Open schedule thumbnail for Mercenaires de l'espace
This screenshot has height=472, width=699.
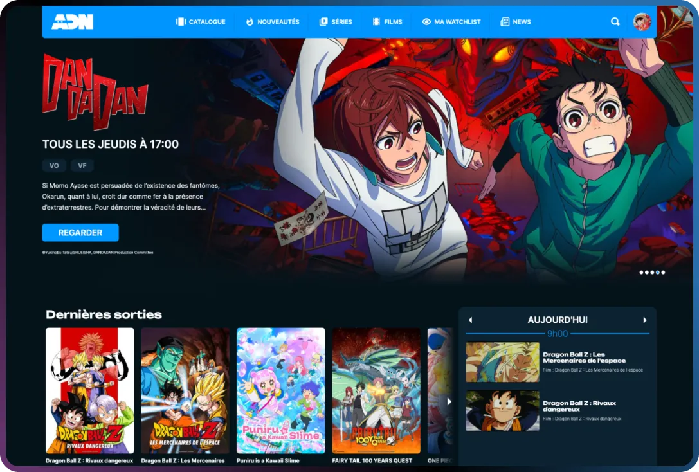pos(502,362)
